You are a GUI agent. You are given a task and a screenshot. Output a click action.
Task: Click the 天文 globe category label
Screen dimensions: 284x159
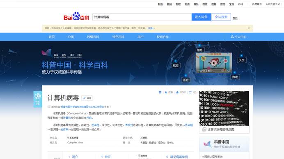point(242,60)
